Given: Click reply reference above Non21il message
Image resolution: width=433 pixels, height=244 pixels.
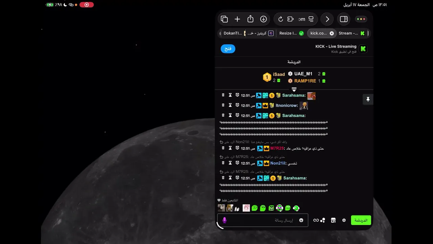Looking at the screenshot, I should 252,157.
